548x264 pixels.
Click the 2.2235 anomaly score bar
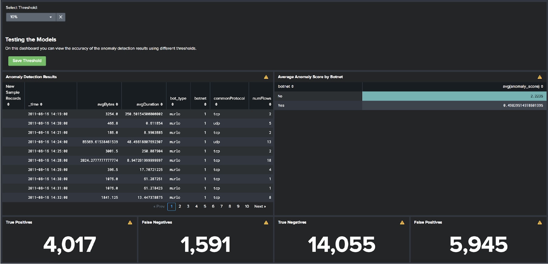tap(454, 96)
